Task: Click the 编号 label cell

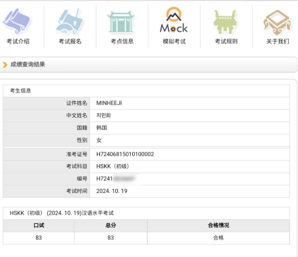Action: tap(47, 179)
